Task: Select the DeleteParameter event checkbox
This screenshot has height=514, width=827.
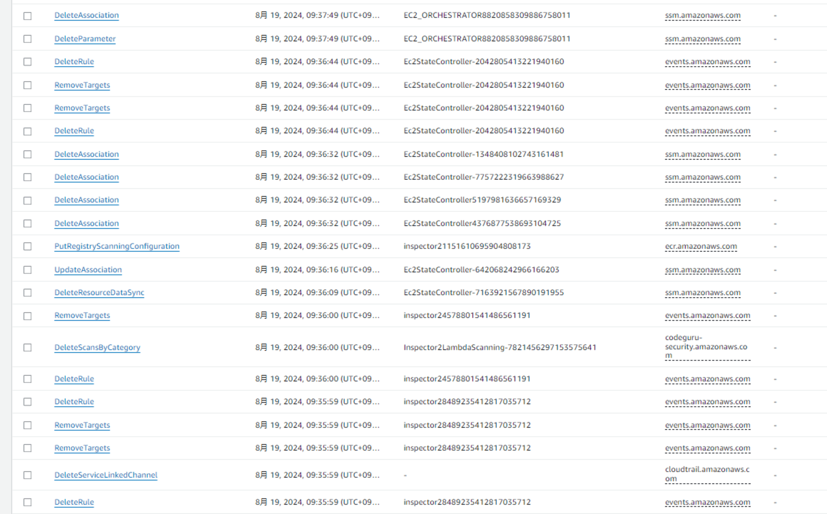Action: pyautogui.click(x=28, y=39)
